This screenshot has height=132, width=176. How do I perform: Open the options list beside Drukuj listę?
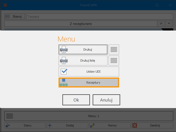pyautogui.click(x=114, y=61)
